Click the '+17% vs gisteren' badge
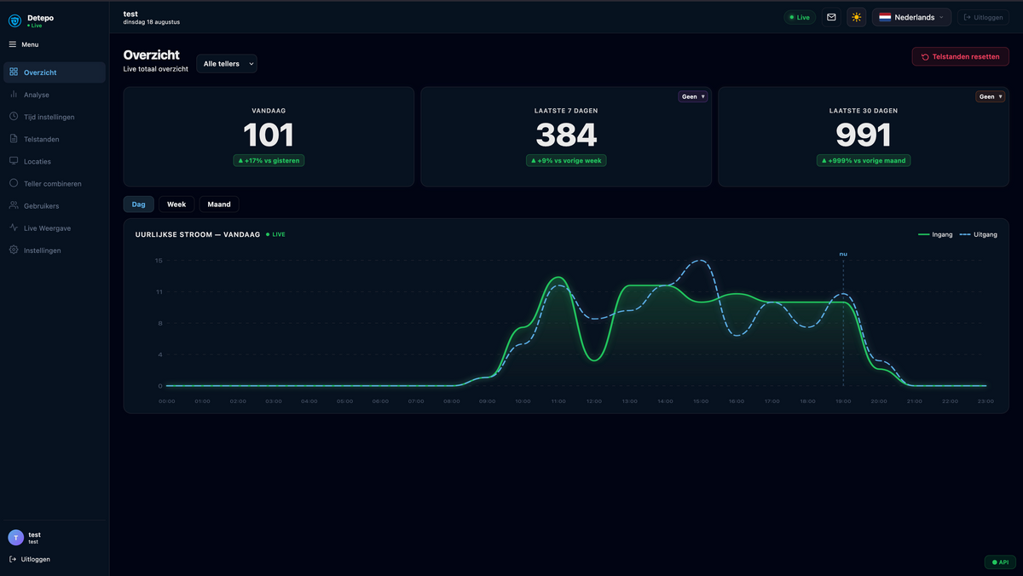Viewport: 1023px width, 576px height. [269, 160]
